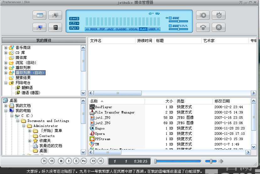Click the CD ripping button
This screenshot has width=260, height=174.
click(x=203, y=15)
